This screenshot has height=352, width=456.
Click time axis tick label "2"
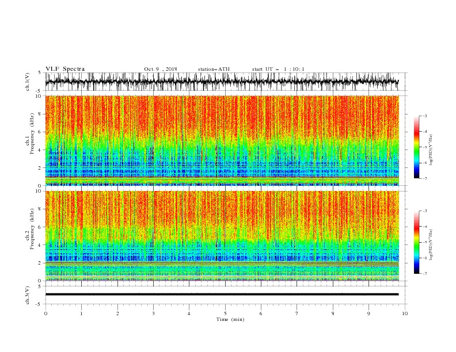coord(117,313)
